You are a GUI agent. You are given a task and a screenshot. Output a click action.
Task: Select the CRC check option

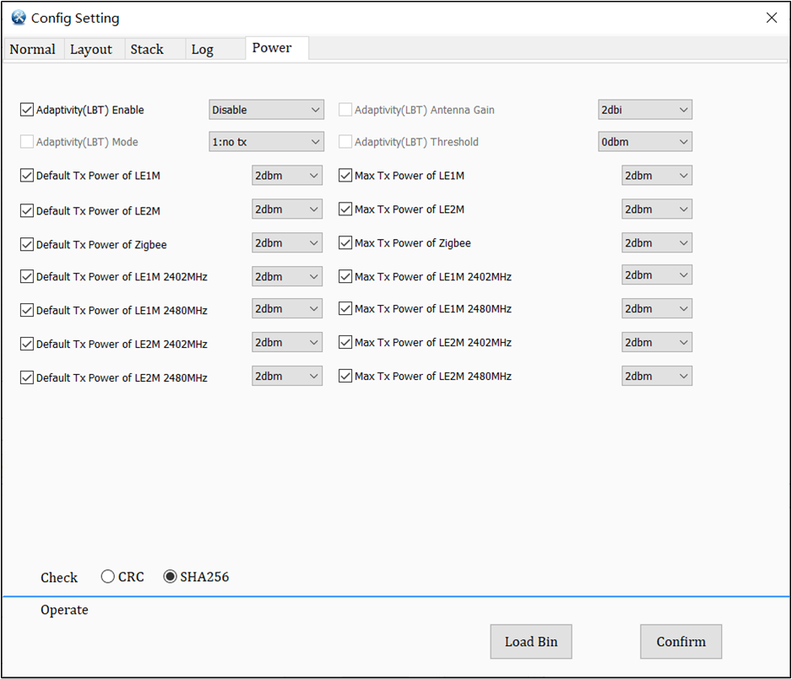(x=108, y=577)
